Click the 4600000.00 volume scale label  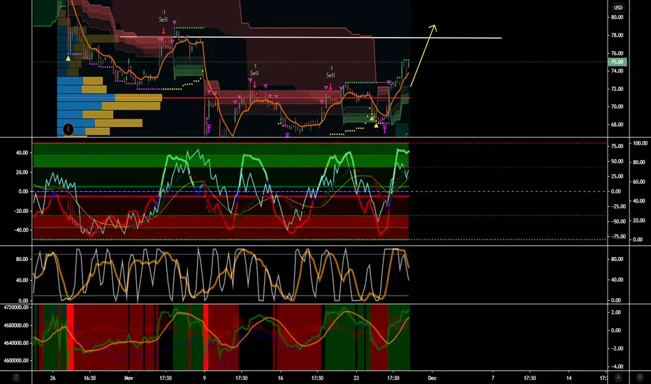tap(16, 361)
